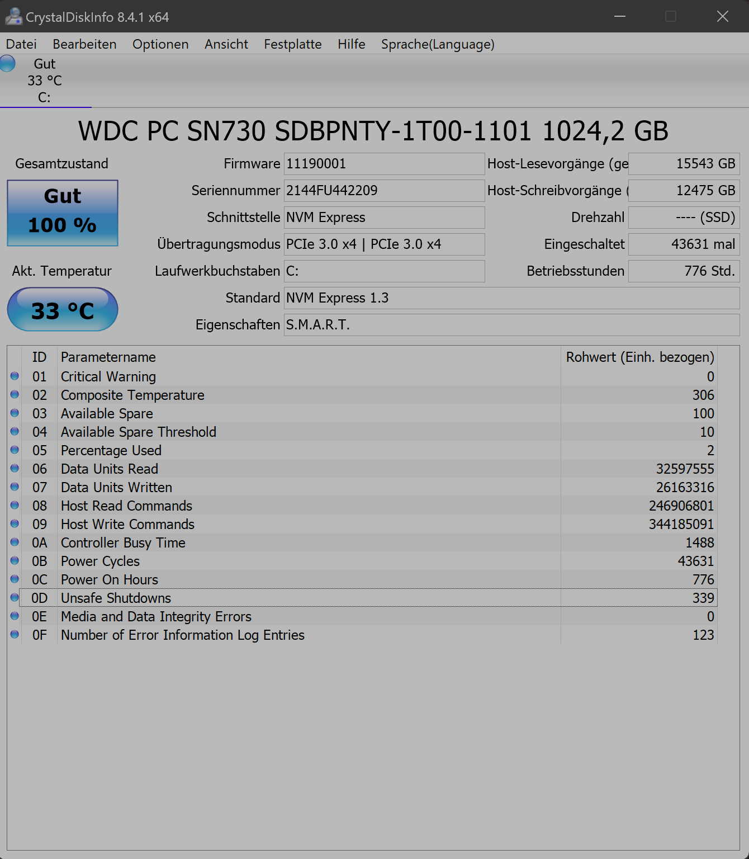Click the Laufwerkbuchstaben field C:
This screenshot has height=859, width=749.
point(384,271)
